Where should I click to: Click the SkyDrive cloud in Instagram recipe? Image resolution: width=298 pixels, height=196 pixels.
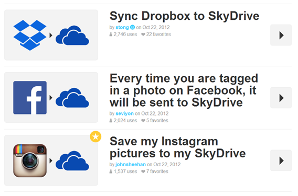[x=72, y=160]
